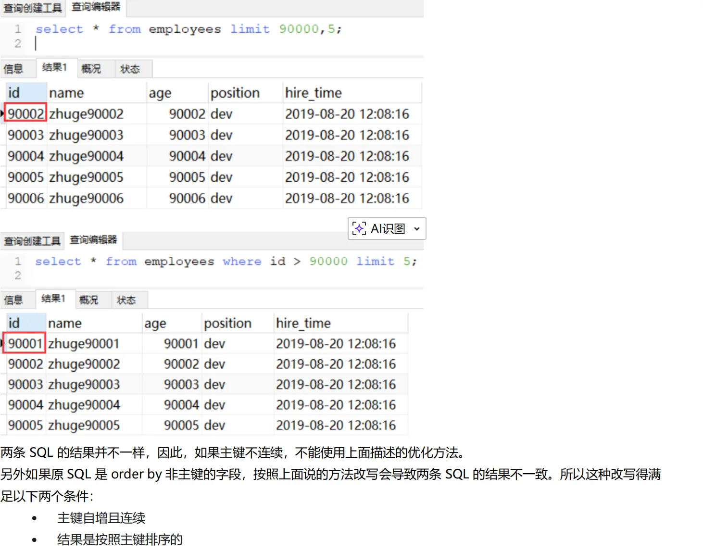The image size is (703, 552).
Task: Click lower table hire_time column header
Action: tap(341, 323)
